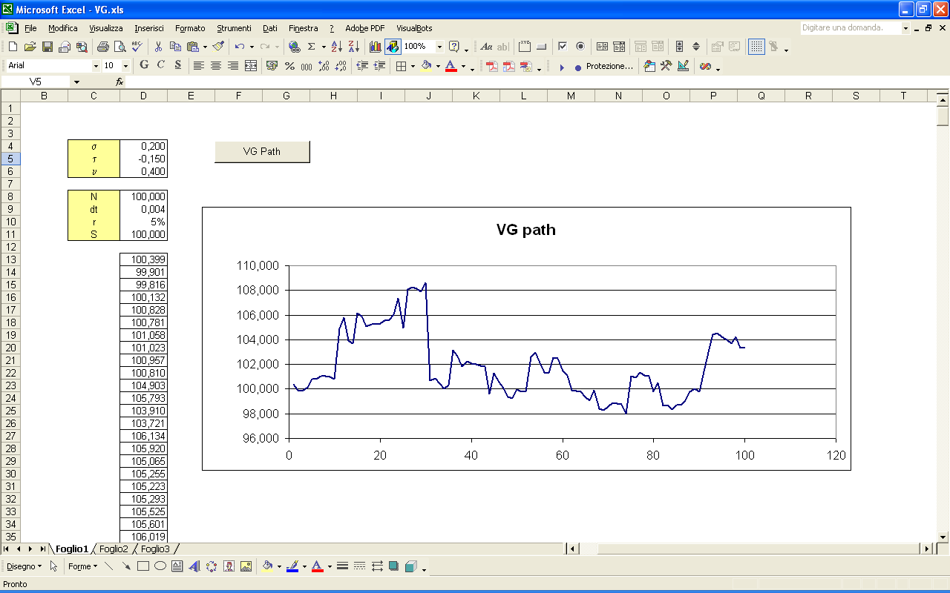Apply currency format icon
The width and height of the screenshot is (950, 593).
[272, 66]
